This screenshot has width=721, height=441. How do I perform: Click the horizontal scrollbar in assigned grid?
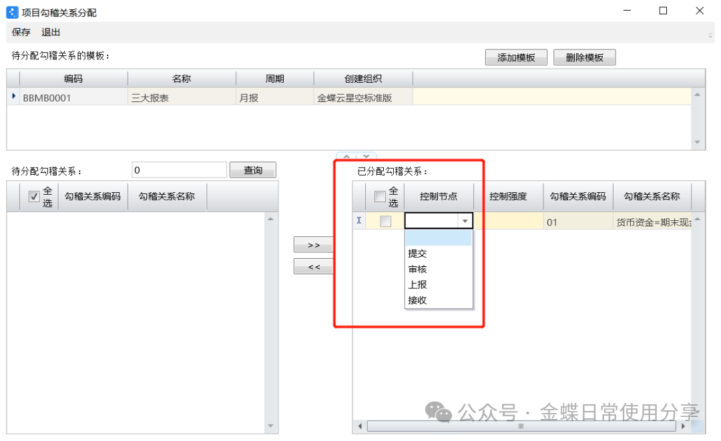point(521,426)
